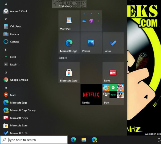Click the USB eject tray icon

point(159,140)
